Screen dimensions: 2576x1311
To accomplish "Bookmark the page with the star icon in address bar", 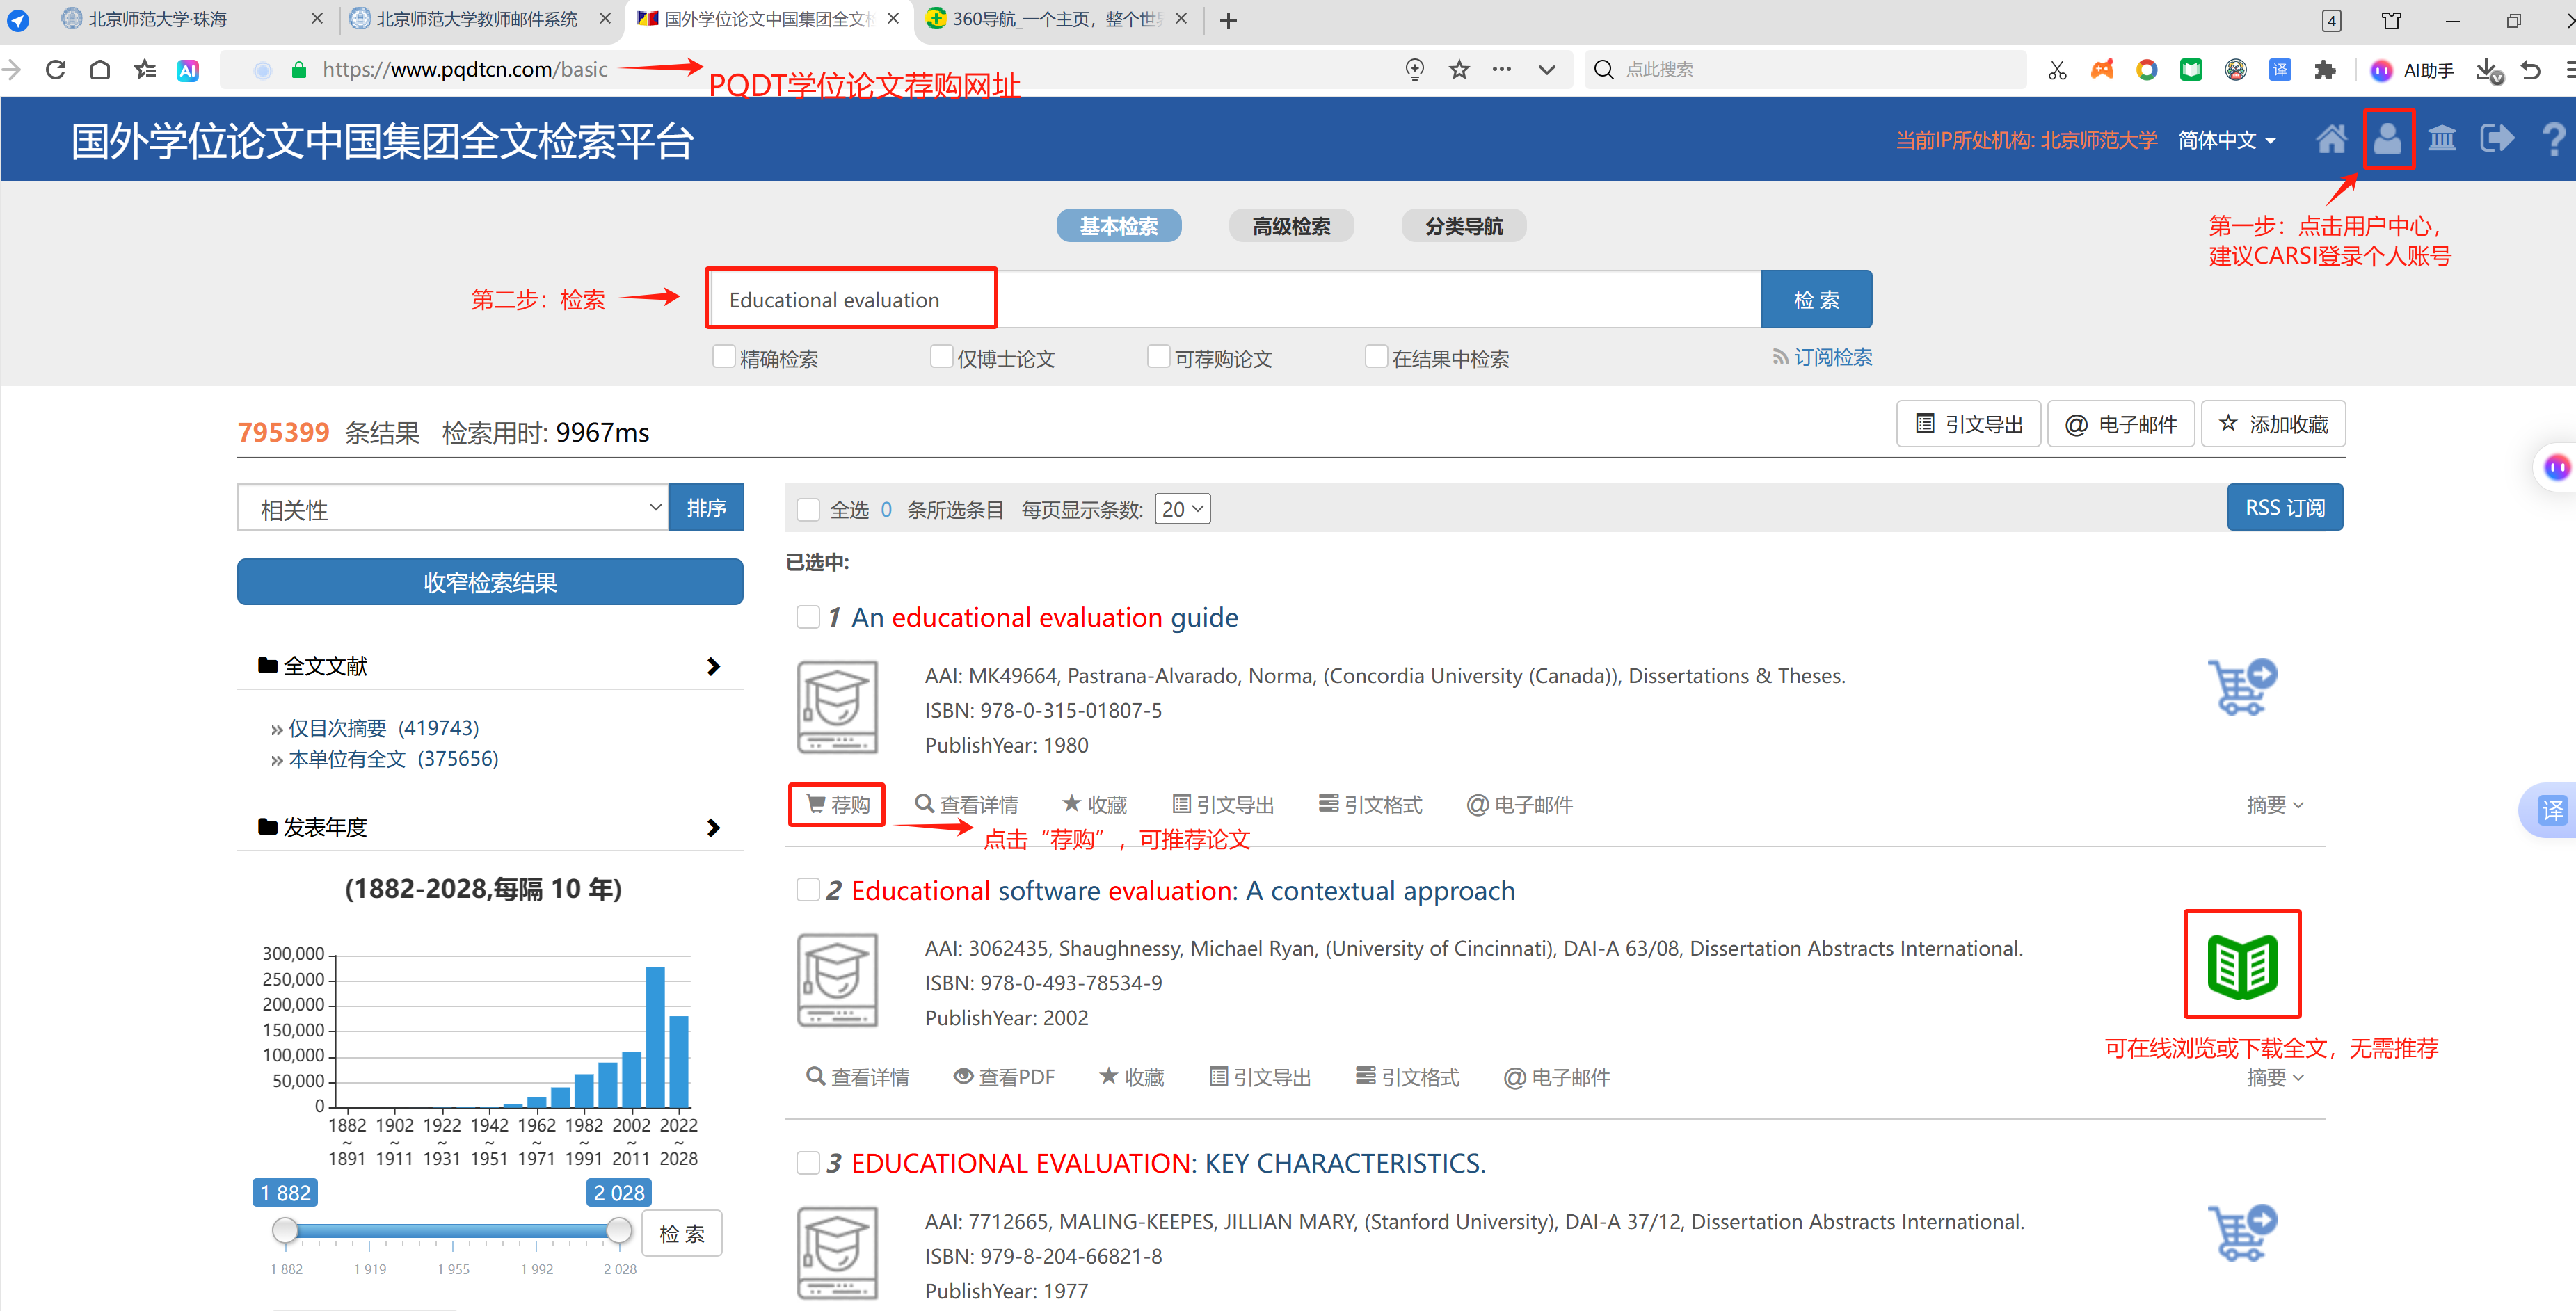I will coord(1459,69).
